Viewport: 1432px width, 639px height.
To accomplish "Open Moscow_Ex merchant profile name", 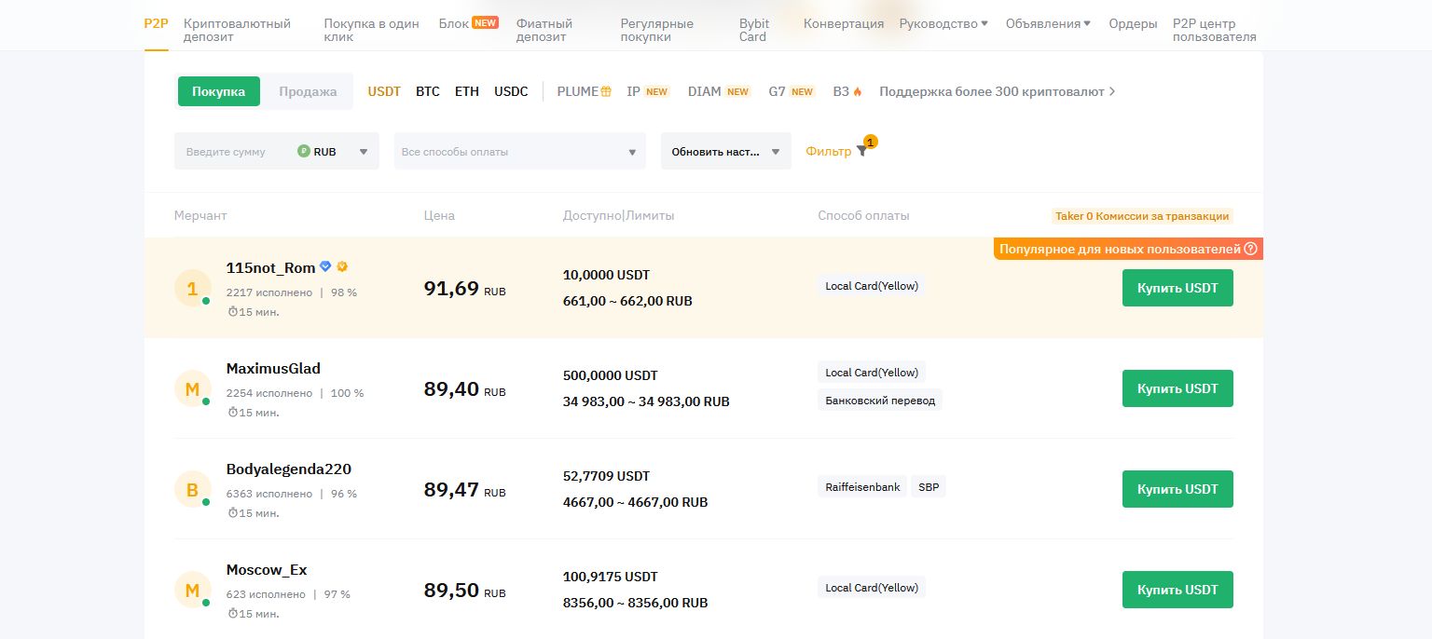I will click(267, 569).
